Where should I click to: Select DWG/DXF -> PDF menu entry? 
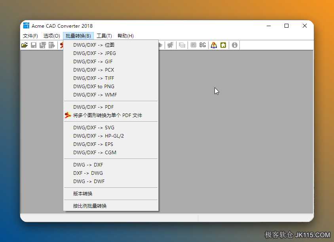click(111, 107)
